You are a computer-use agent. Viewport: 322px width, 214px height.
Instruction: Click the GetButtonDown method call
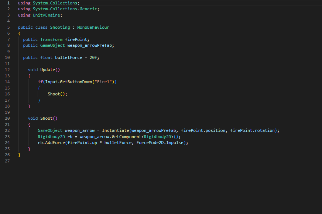(x=76, y=82)
